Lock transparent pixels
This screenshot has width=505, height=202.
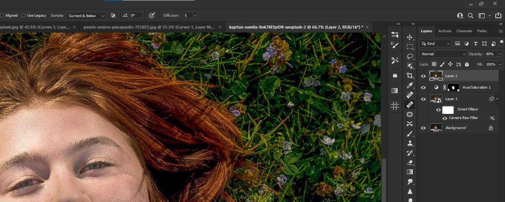pos(434,64)
